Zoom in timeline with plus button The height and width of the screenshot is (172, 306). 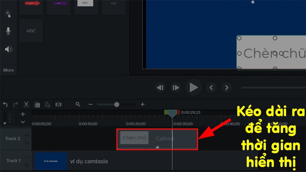[x=142, y=104]
